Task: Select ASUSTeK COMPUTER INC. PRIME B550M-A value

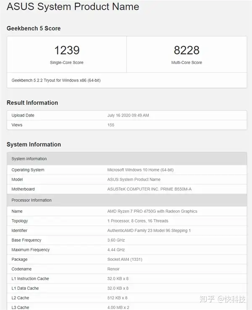Action: pyautogui.click(x=150, y=189)
